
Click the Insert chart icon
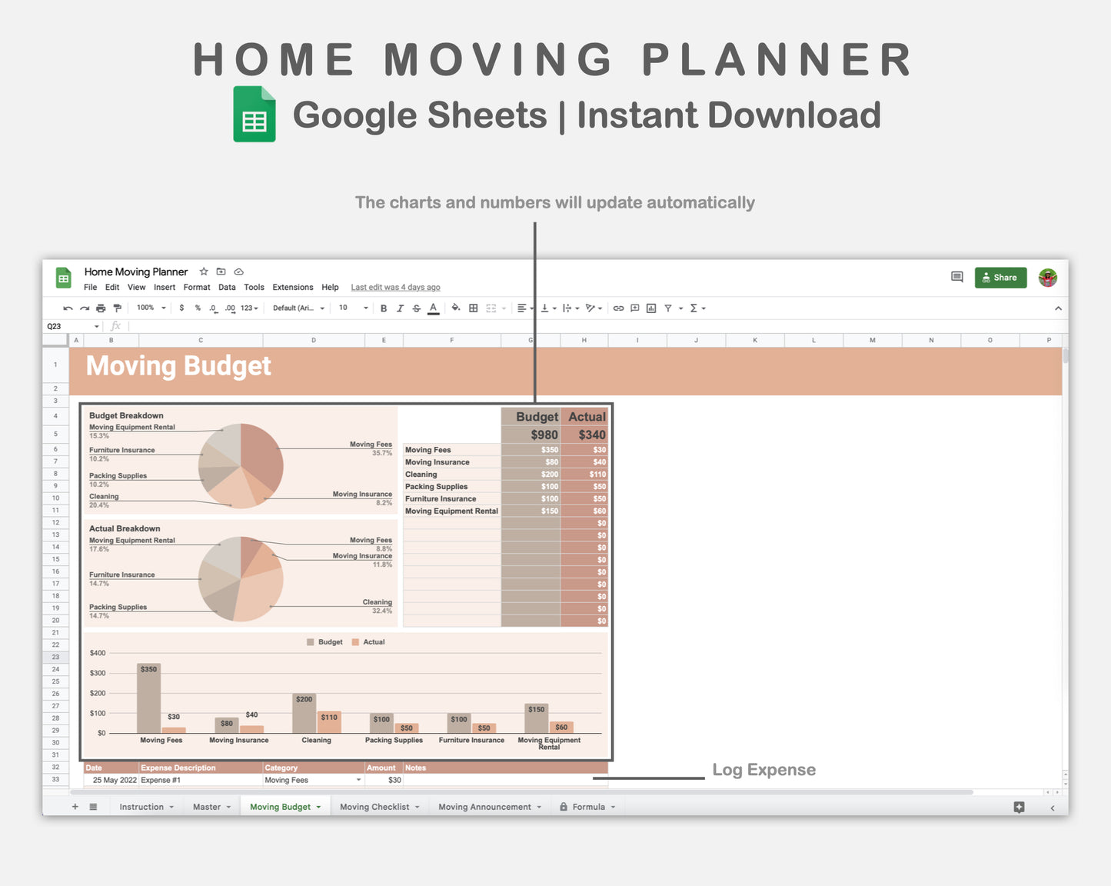pos(651,308)
